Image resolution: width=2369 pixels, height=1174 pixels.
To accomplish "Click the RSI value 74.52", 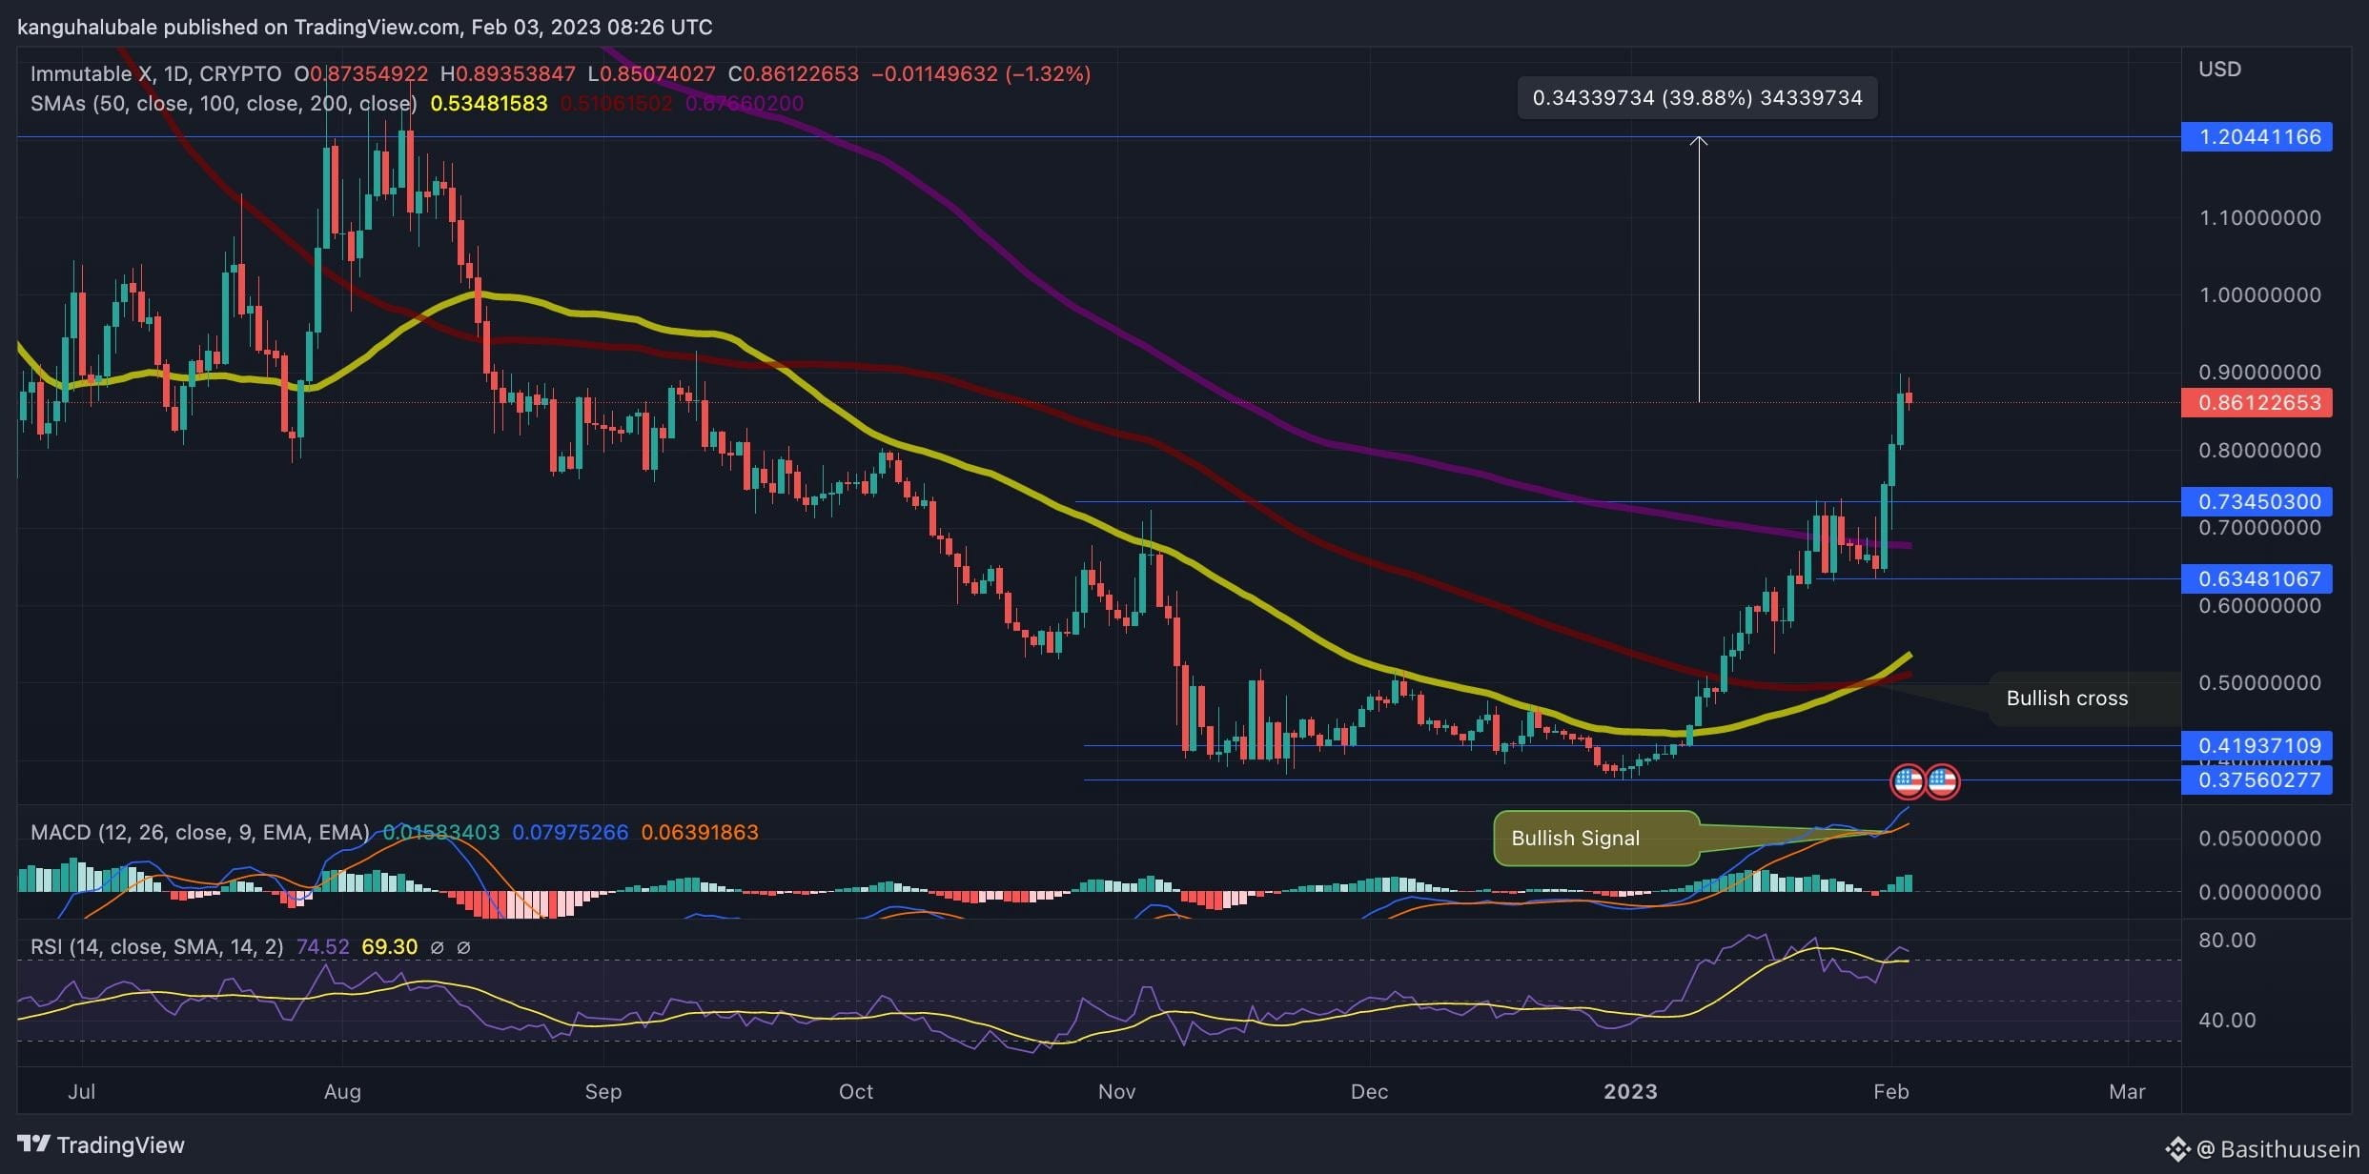I will (x=323, y=946).
